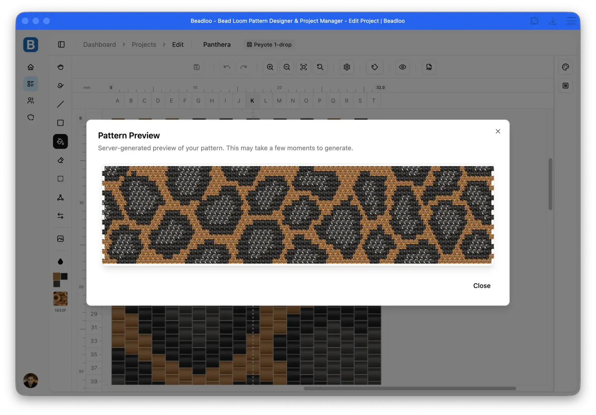This screenshot has width=596, height=415.
Task: Select the dark gray color swatch
Action: (x=57, y=284)
